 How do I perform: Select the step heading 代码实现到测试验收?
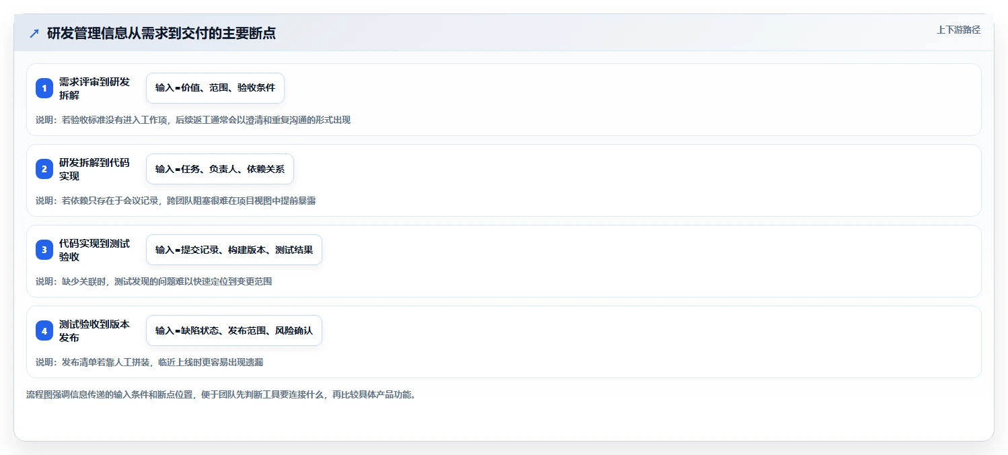[x=94, y=250]
